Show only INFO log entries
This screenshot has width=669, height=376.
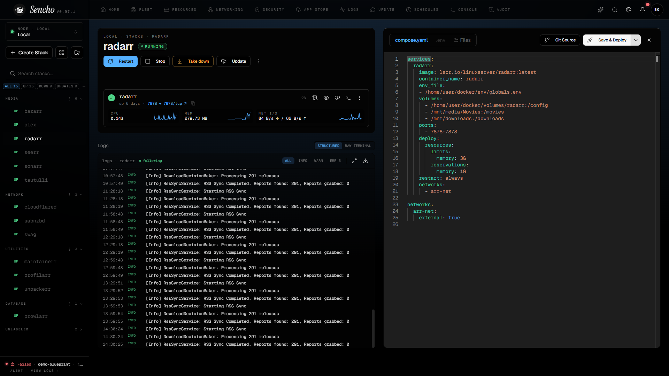[x=303, y=161]
